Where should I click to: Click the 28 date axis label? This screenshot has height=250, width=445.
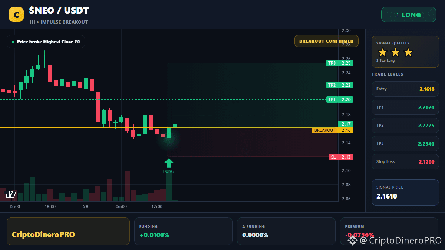pos(86,207)
